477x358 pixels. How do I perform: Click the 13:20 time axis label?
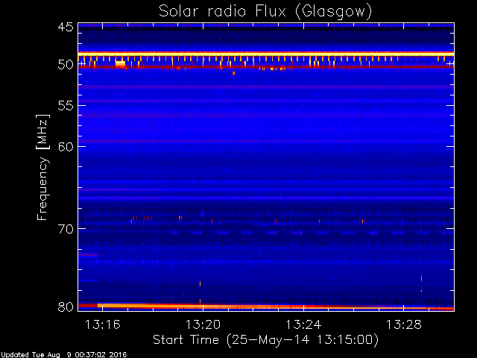(203, 325)
